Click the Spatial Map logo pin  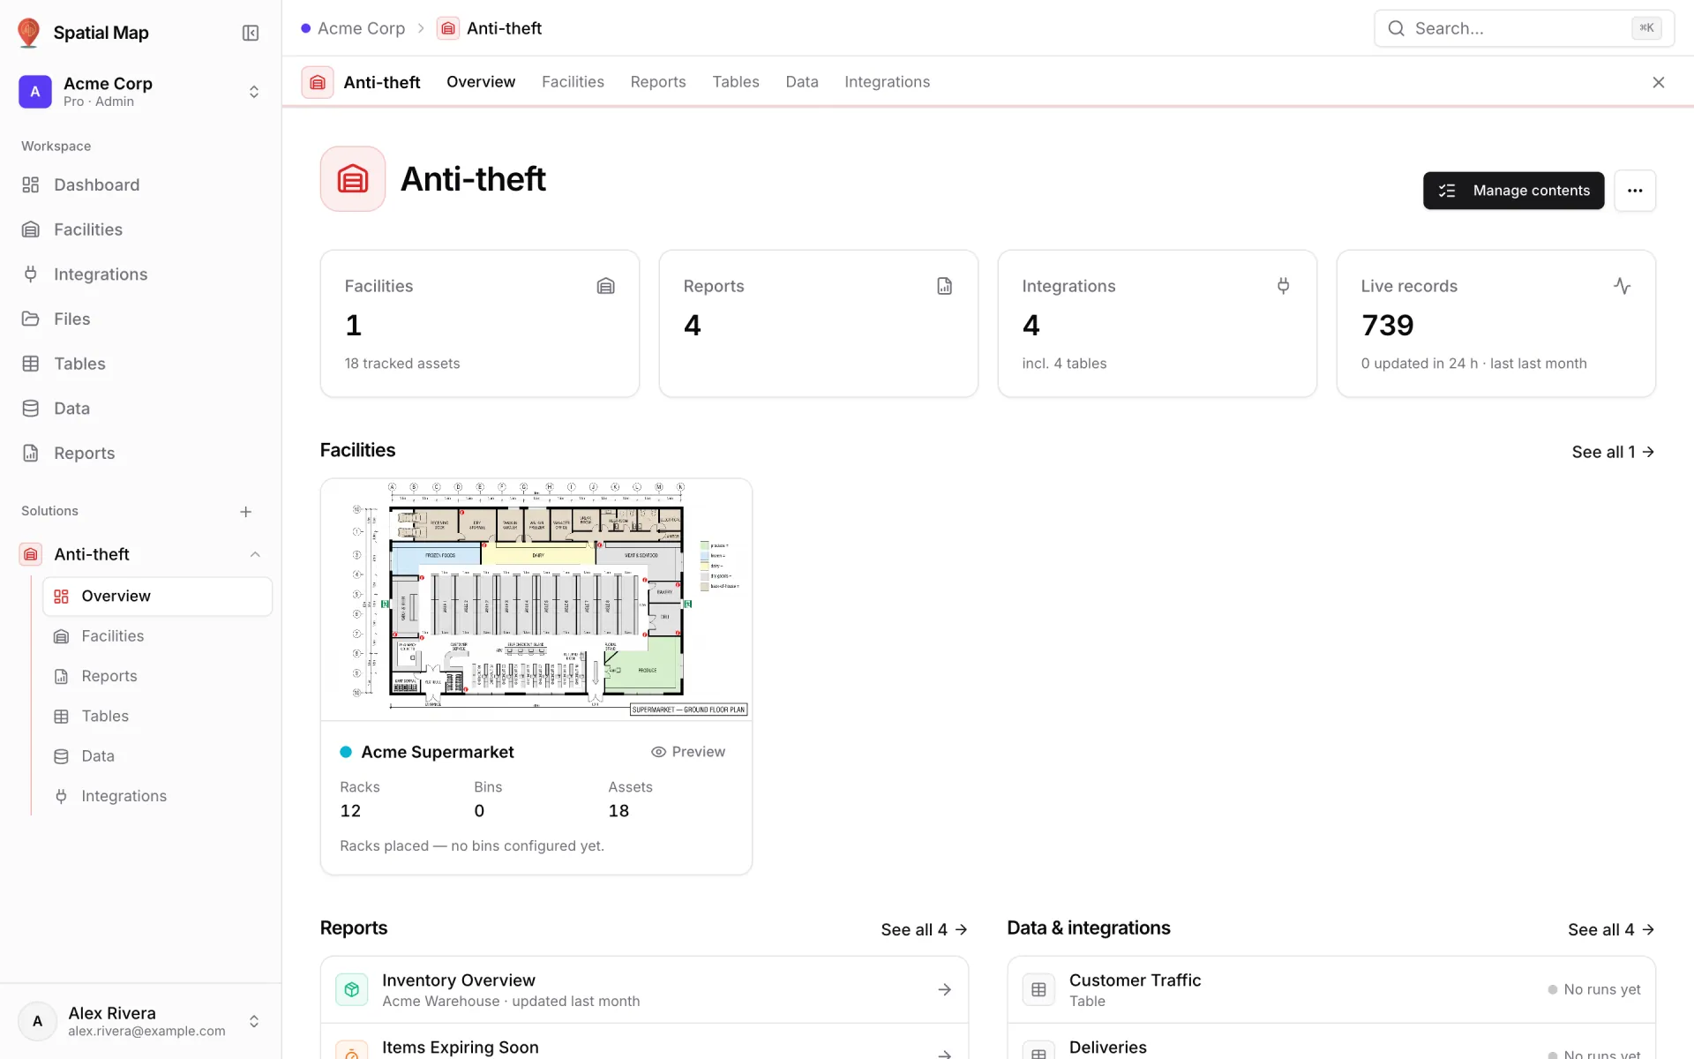tap(29, 33)
